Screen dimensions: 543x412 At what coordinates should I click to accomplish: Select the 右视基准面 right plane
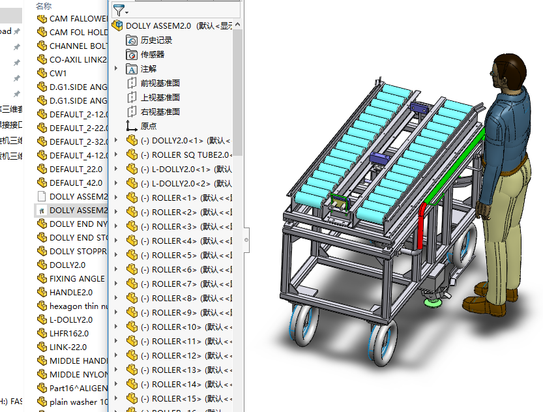pyautogui.click(x=131, y=112)
